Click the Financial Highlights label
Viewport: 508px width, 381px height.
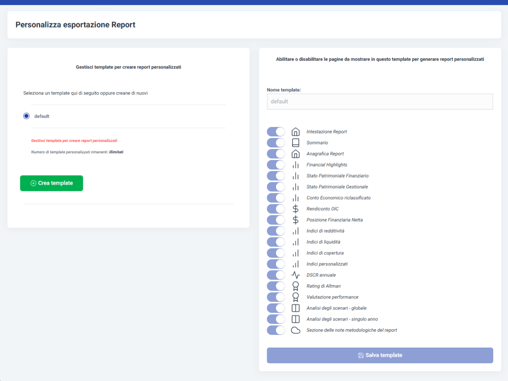coord(327,165)
